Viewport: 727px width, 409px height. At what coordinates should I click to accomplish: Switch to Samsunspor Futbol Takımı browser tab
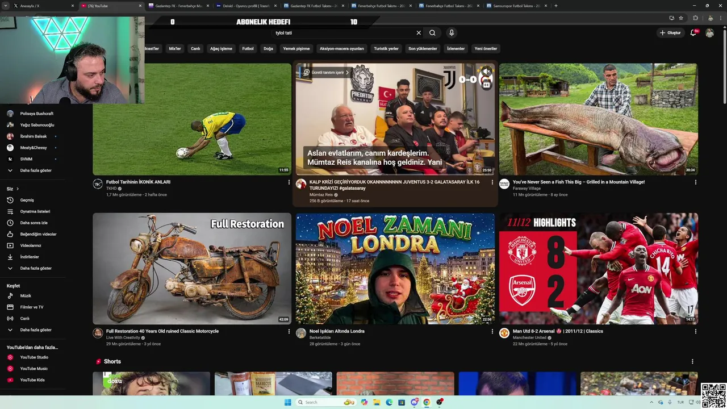pos(517,6)
